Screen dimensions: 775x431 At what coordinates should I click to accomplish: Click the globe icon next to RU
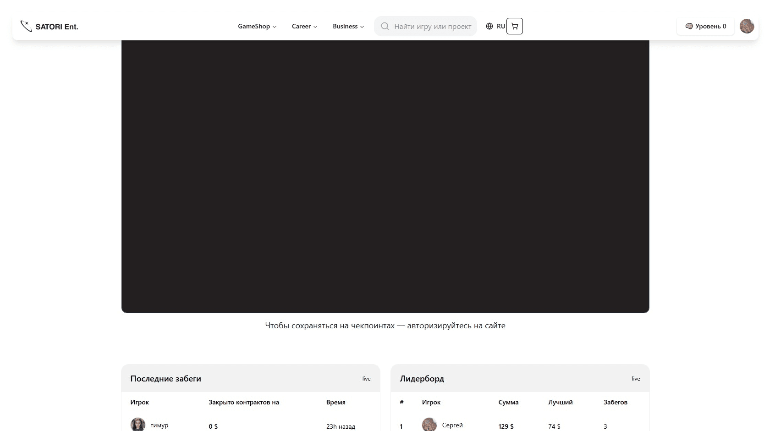tap(489, 26)
